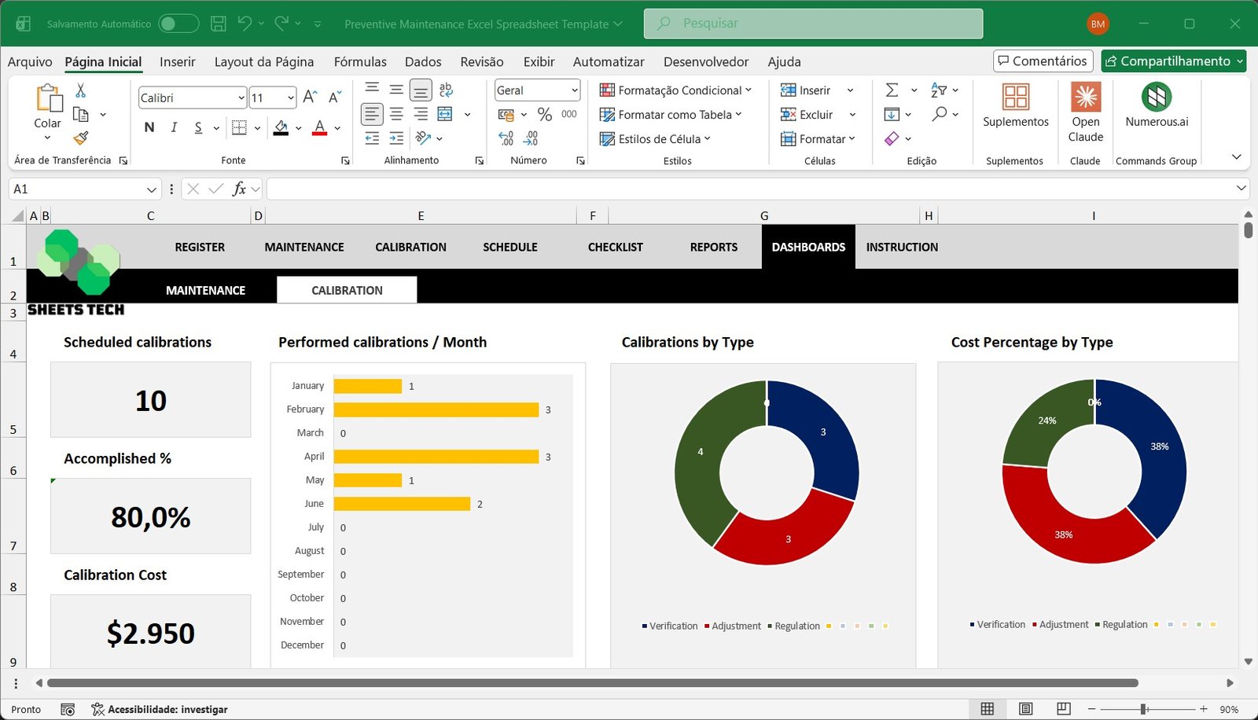Click the macro recording icon in status bar
This screenshot has width=1258, height=720.
pos(68,709)
